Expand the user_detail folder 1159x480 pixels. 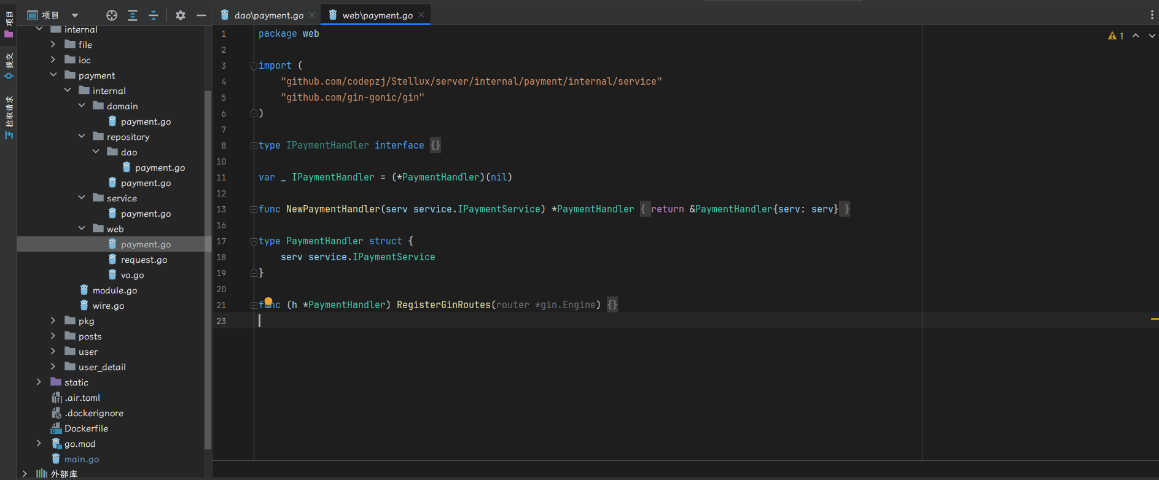(53, 366)
